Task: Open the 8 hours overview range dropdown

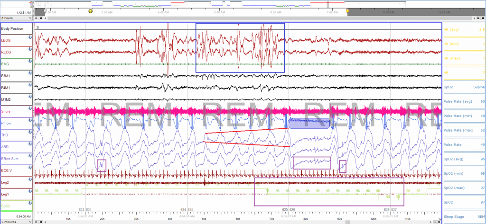Action: click(x=17, y=18)
